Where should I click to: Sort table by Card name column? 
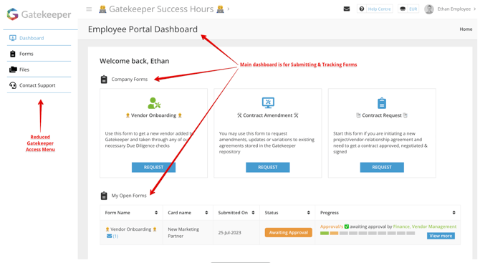[x=206, y=213]
